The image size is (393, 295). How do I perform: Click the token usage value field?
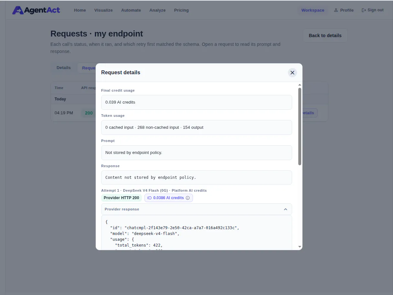pyautogui.click(x=197, y=127)
